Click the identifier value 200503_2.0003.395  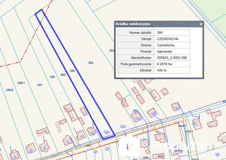coord(172,58)
